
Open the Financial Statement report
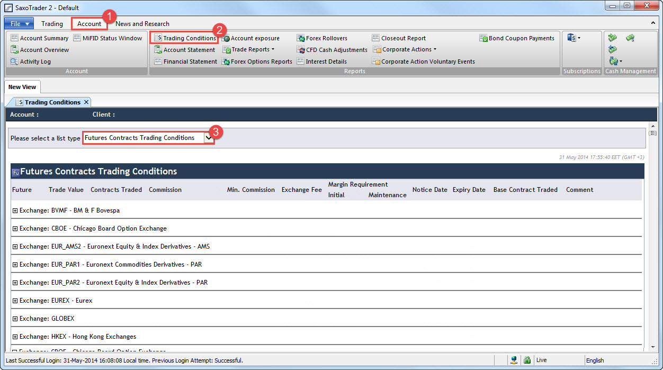[x=186, y=61]
